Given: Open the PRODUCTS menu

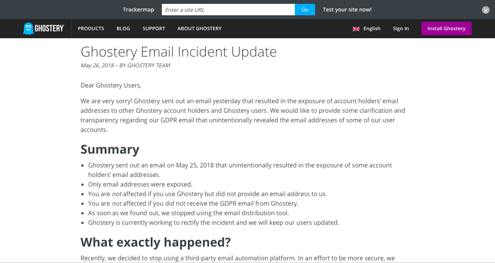Looking at the screenshot, I should click(x=91, y=29).
